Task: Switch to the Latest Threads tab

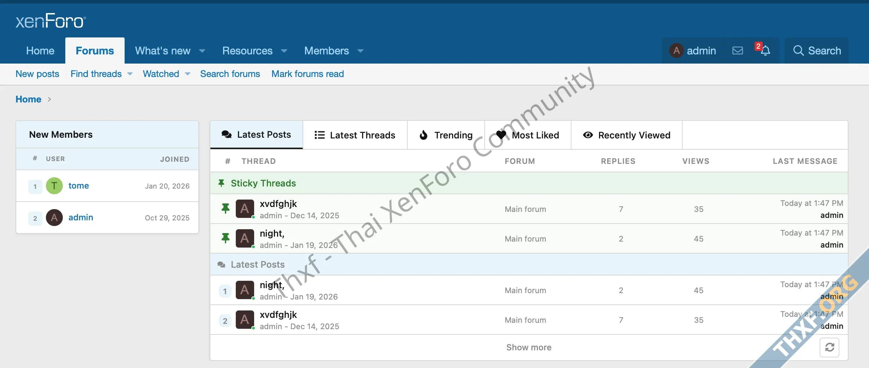Action: [x=355, y=135]
